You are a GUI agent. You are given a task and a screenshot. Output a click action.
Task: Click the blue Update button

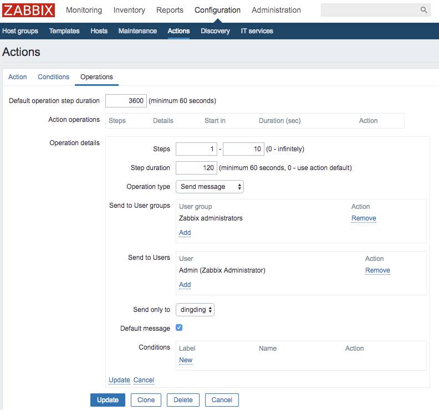tap(108, 400)
